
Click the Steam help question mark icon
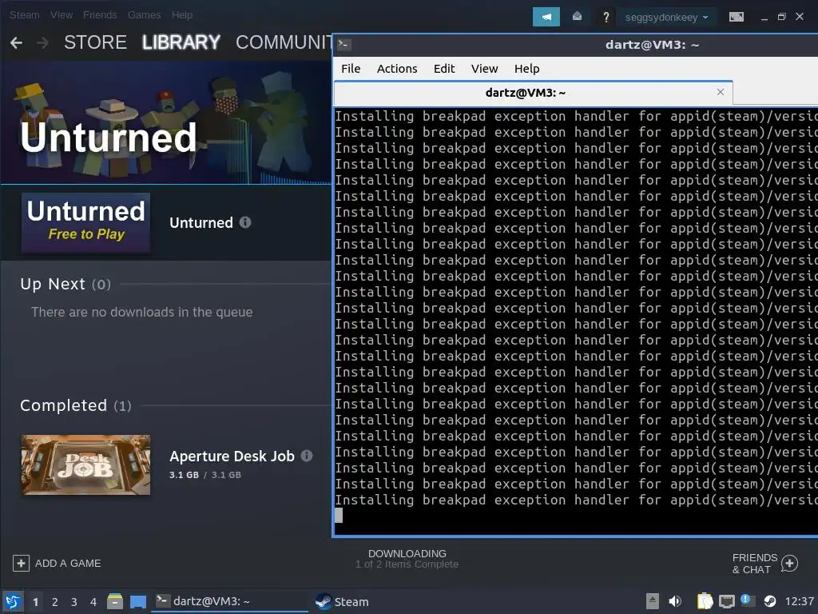[606, 18]
